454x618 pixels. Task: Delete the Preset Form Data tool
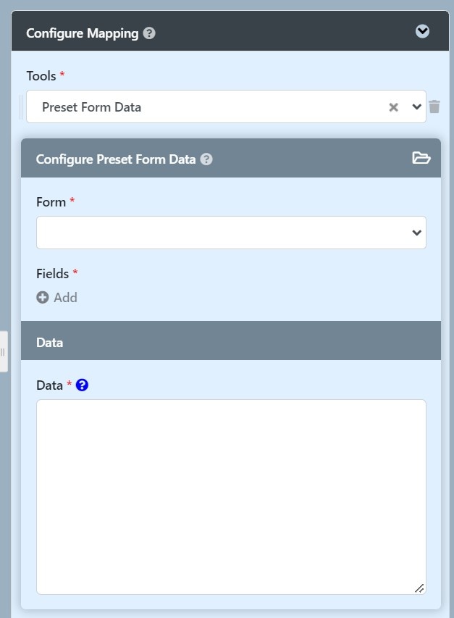pyautogui.click(x=434, y=107)
